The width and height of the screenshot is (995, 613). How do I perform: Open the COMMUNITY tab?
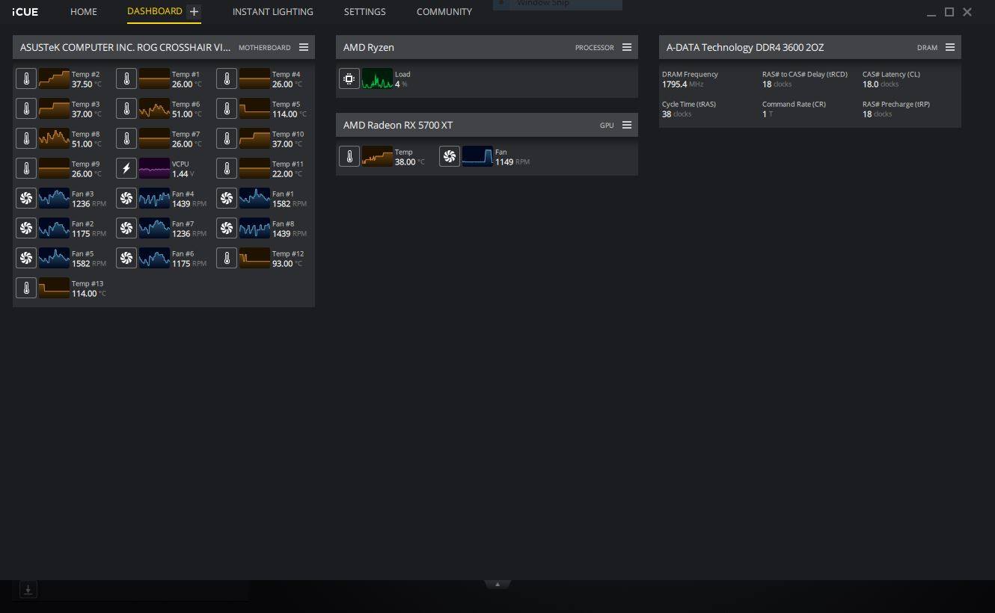[x=444, y=12]
